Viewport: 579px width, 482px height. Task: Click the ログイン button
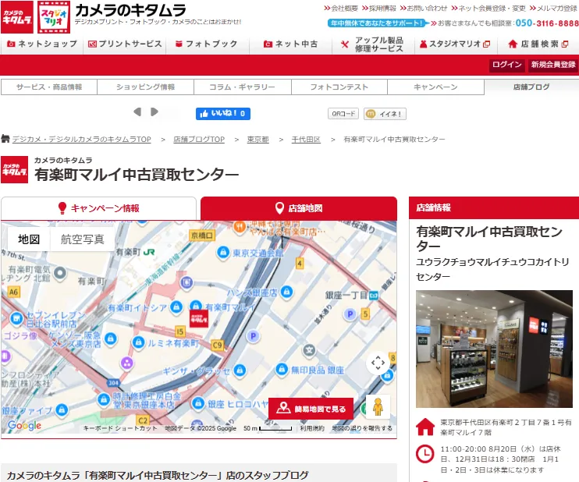click(x=507, y=65)
